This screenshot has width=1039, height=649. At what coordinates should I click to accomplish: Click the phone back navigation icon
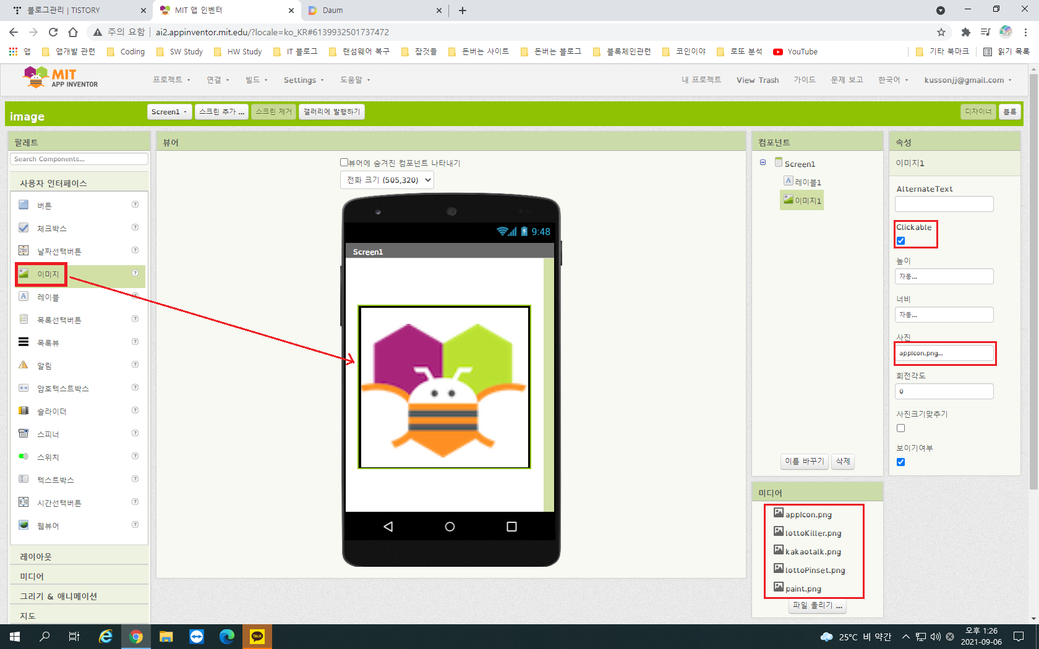point(388,527)
